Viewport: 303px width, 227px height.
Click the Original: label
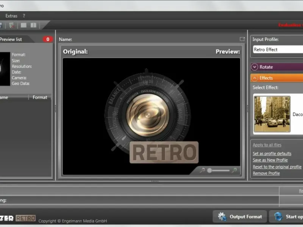pyautogui.click(x=75, y=51)
